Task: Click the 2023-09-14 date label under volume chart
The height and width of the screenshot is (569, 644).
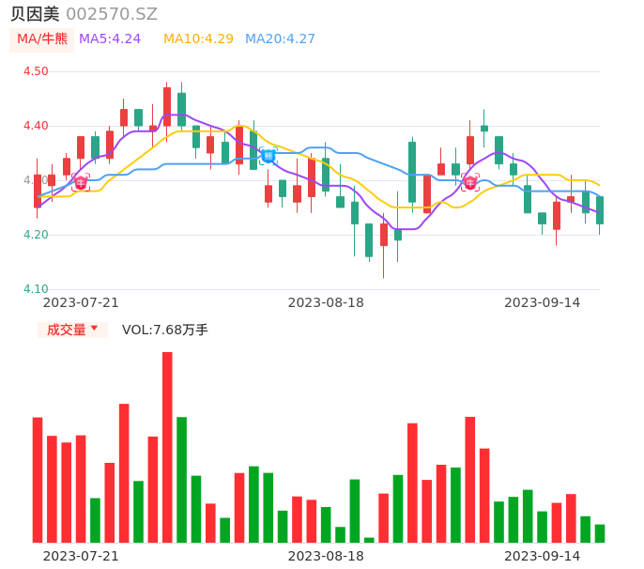Action: click(542, 556)
